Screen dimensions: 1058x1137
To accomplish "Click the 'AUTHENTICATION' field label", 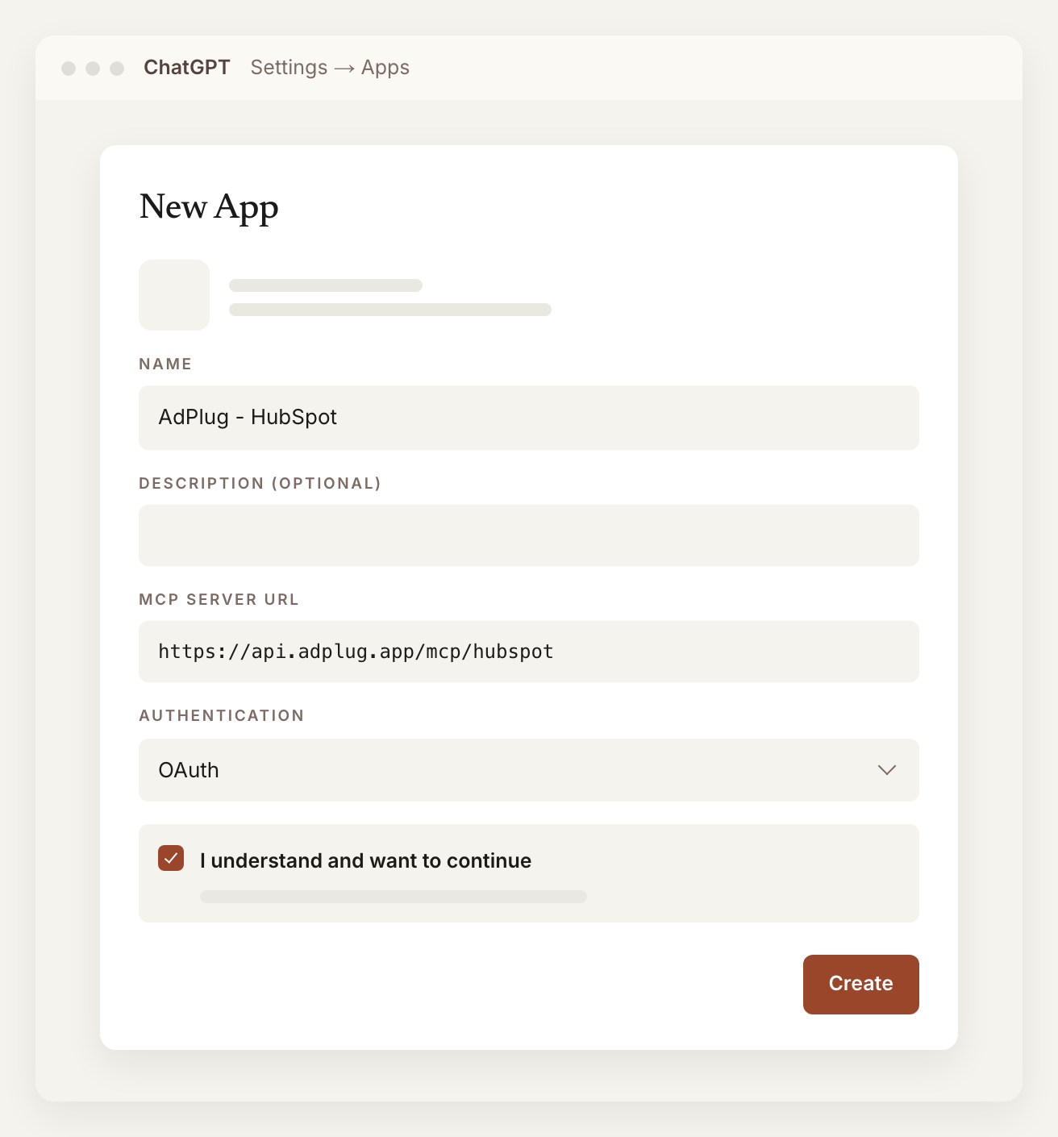I will click(222, 715).
